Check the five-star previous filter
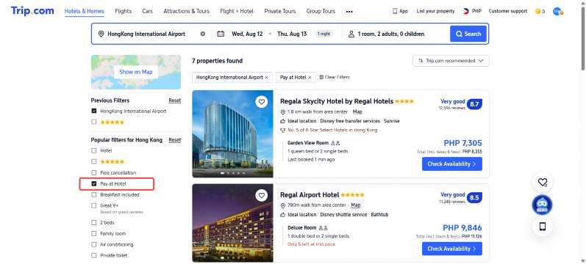This screenshot has width=586, height=264. [94, 122]
